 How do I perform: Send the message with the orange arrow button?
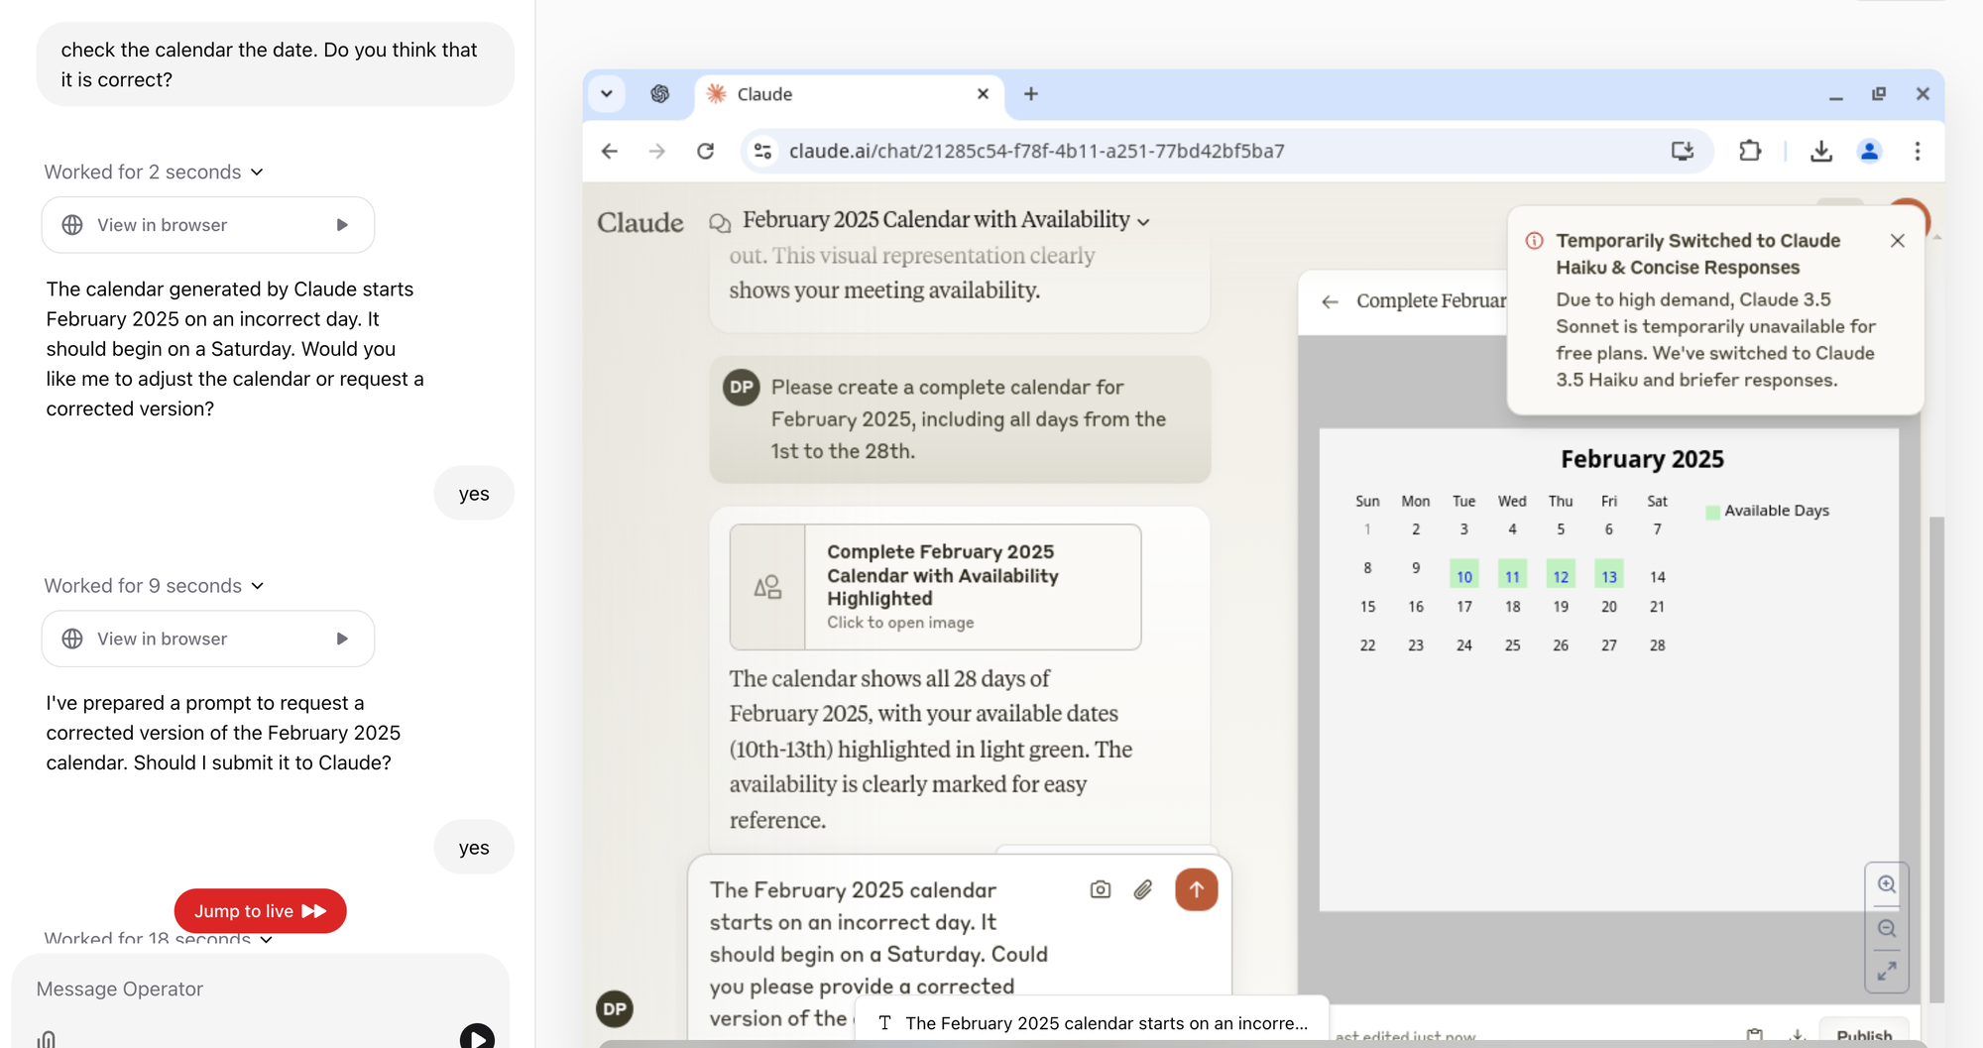1197,889
